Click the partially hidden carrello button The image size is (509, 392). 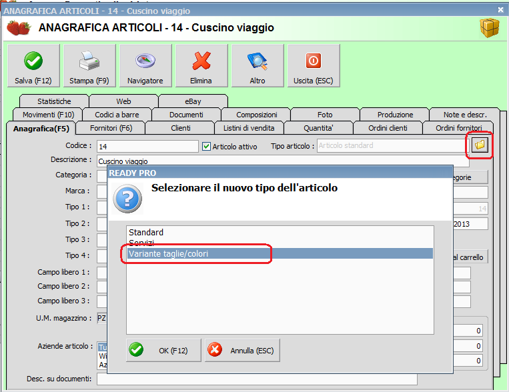click(x=470, y=257)
